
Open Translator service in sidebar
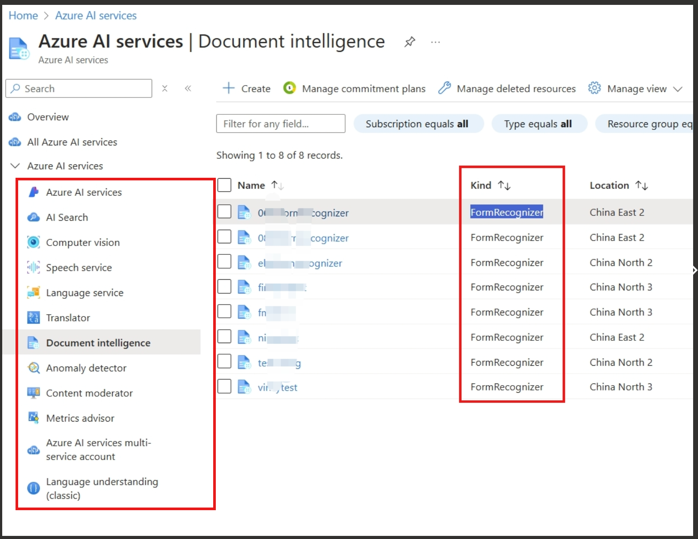tap(68, 318)
